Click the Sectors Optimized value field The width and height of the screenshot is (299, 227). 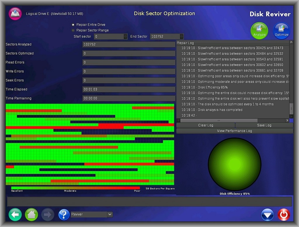(x=129, y=53)
